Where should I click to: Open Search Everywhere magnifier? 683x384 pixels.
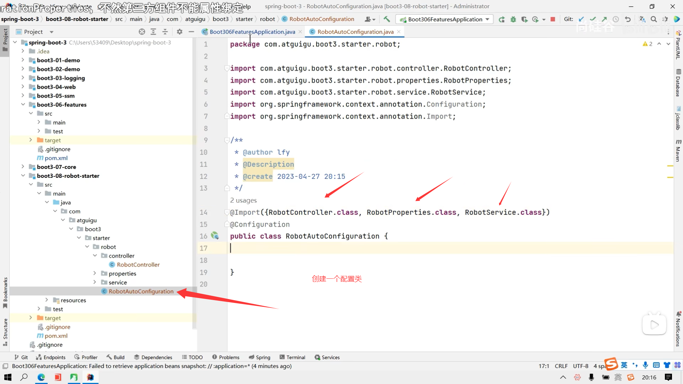pyautogui.click(x=653, y=19)
